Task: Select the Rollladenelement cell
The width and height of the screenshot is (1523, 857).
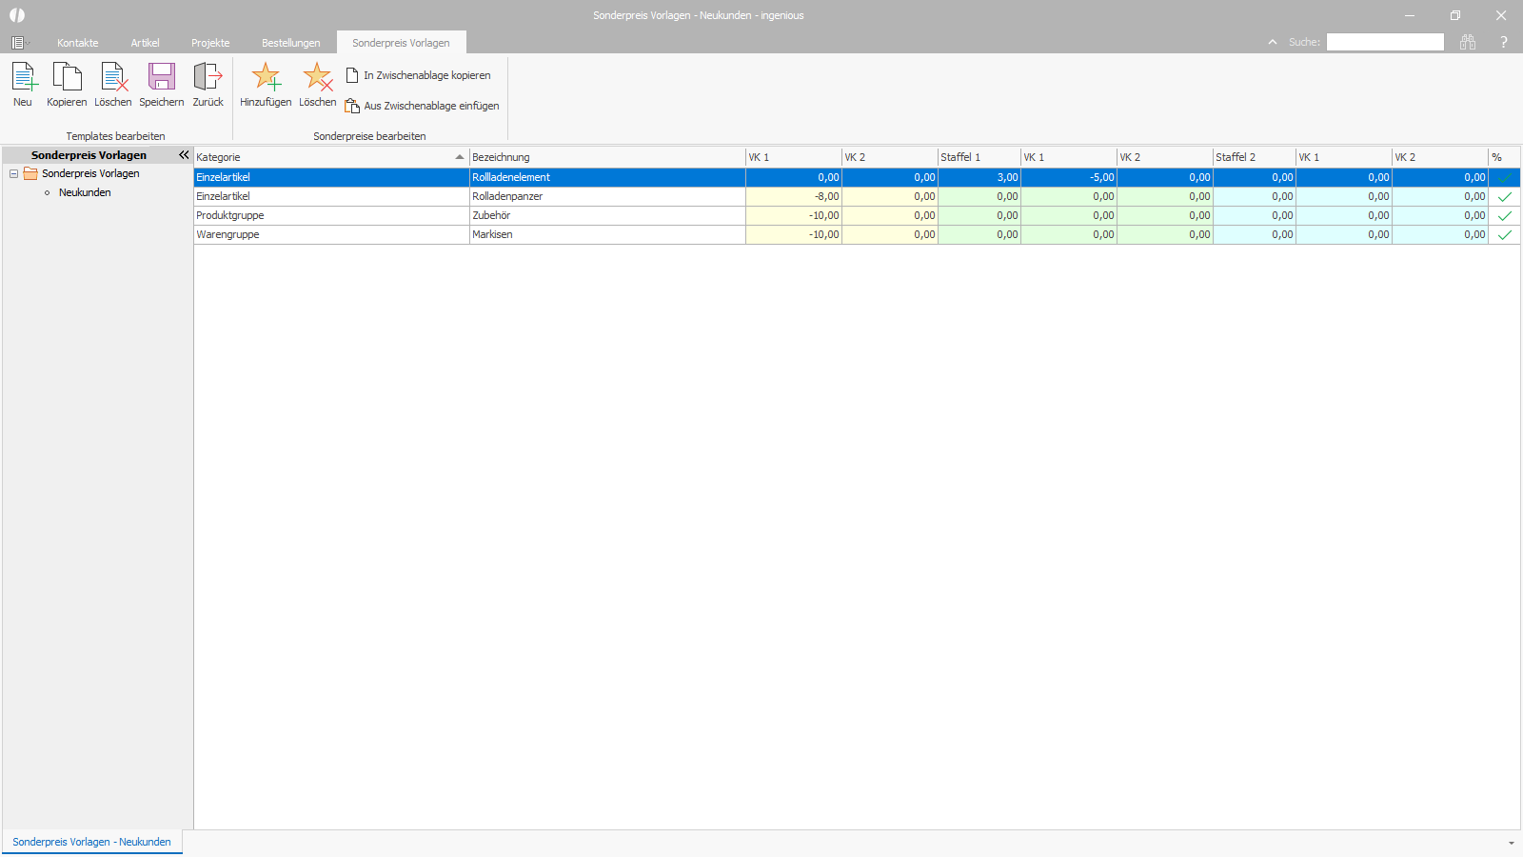Action: point(607,177)
